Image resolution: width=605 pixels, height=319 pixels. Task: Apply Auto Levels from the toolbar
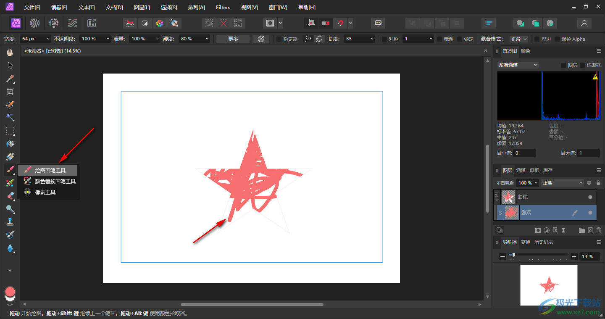click(130, 23)
